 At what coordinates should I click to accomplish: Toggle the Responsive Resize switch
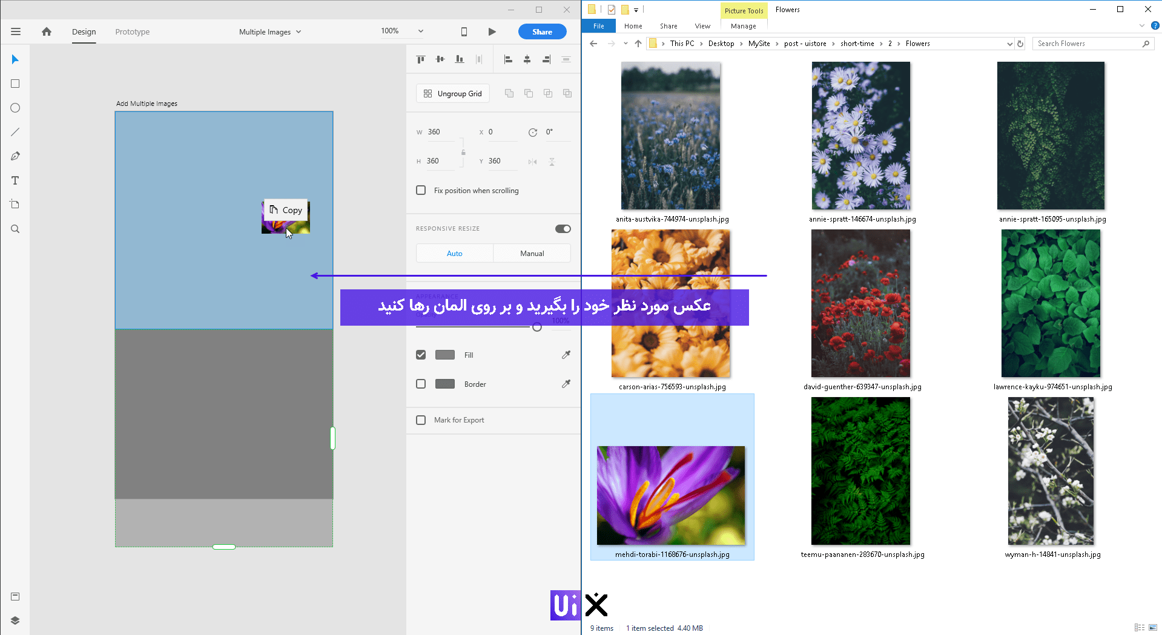pos(563,229)
